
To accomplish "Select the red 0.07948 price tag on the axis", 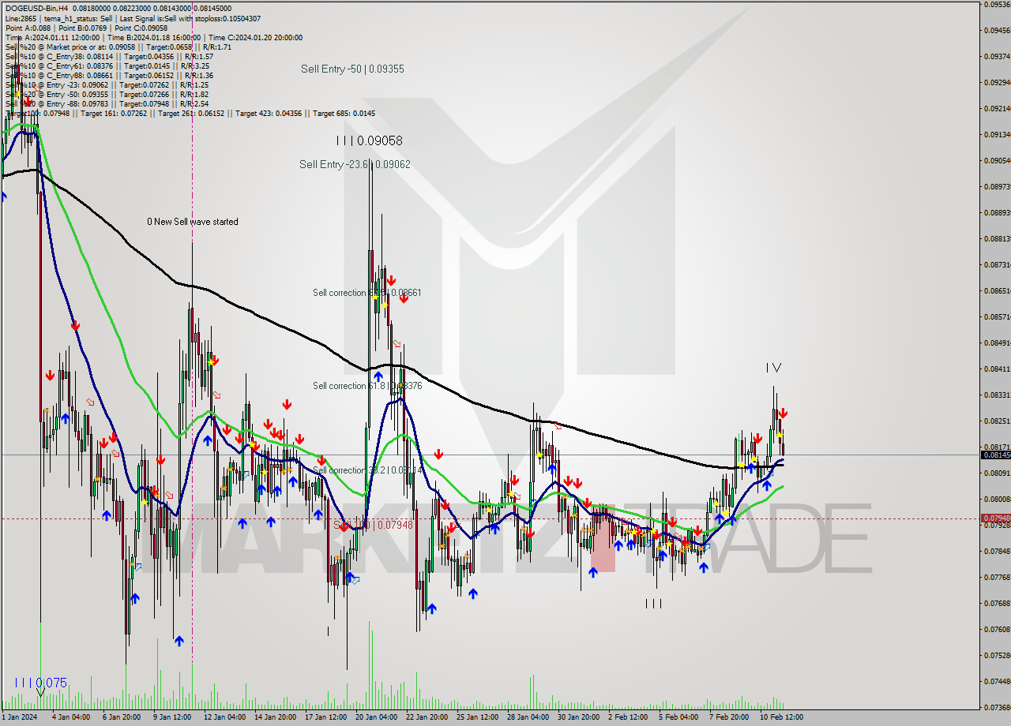I will point(994,518).
